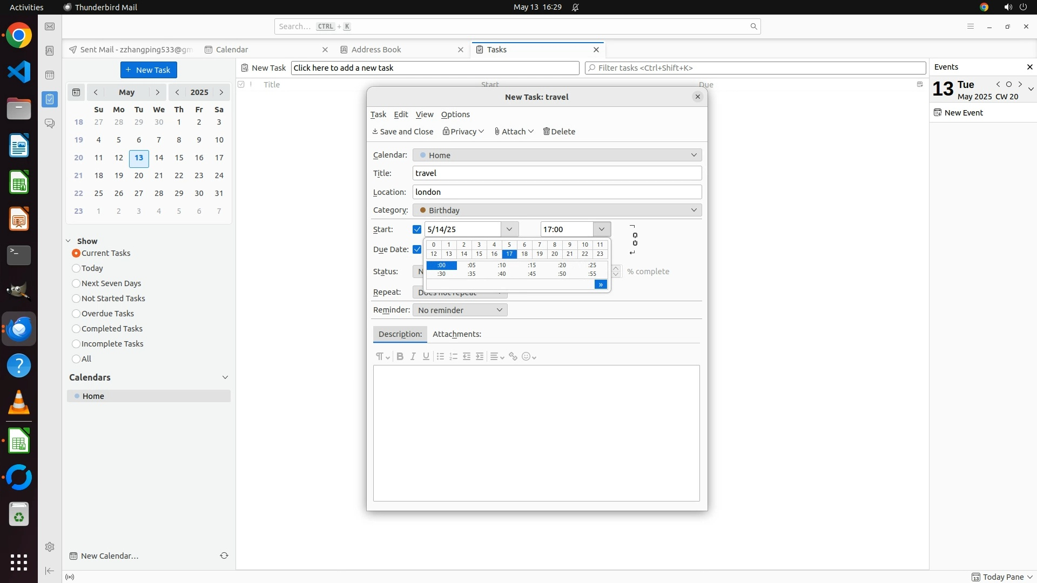The height and width of the screenshot is (583, 1037).
Task: Open the Reminder dropdown
Action: pos(460,310)
